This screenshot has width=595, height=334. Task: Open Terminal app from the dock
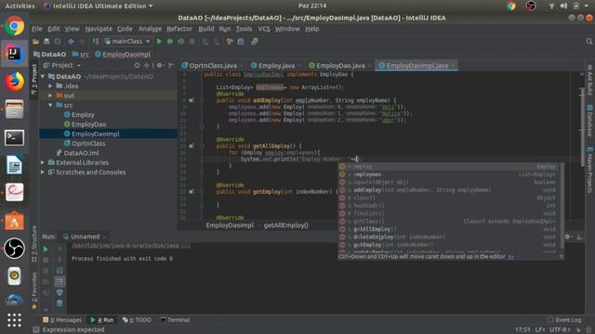[14, 137]
